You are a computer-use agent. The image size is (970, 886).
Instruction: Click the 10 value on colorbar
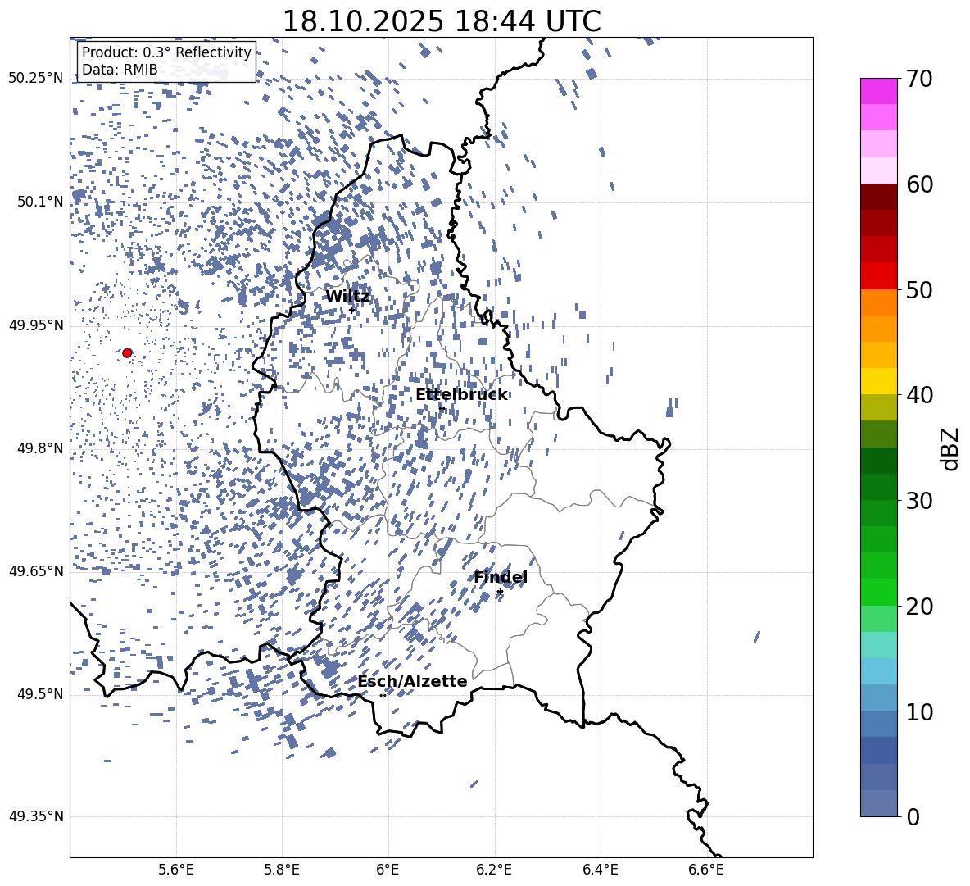point(919,712)
